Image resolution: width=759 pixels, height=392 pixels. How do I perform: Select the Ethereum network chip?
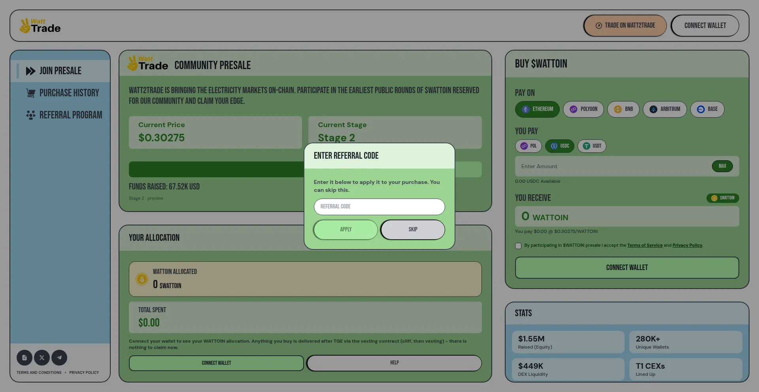coord(537,109)
